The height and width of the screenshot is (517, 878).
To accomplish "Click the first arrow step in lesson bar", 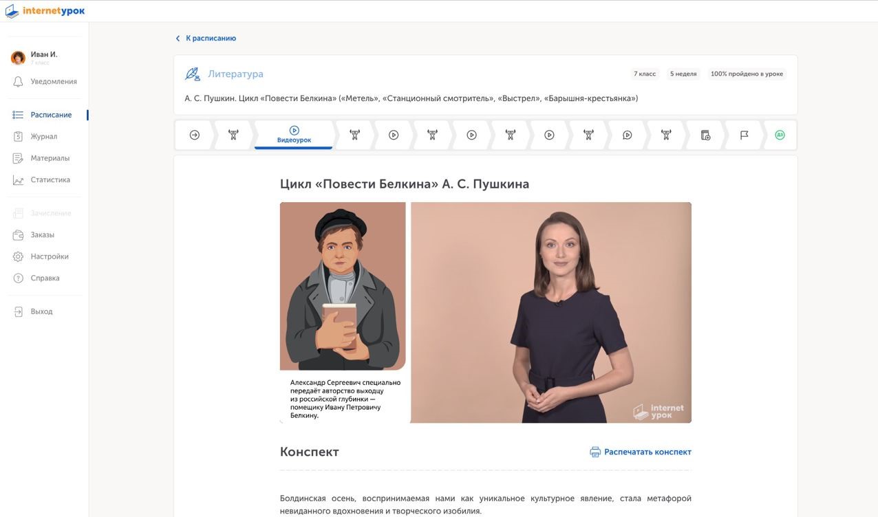I will 195,135.
